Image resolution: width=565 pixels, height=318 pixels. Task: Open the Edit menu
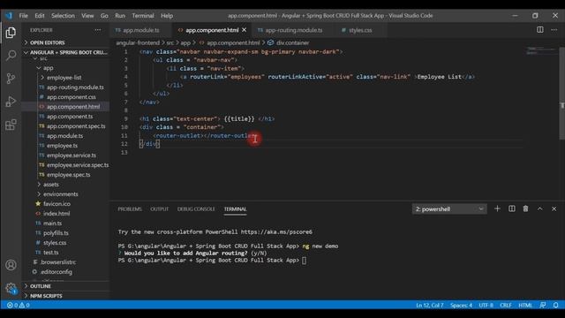(x=39, y=16)
